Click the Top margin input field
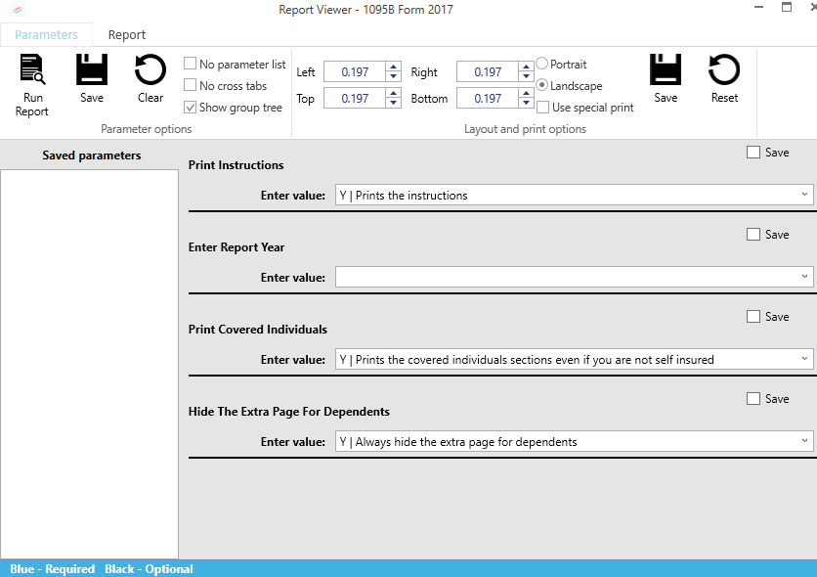The width and height of the screenshot is (817, 577). coord(355,98)
